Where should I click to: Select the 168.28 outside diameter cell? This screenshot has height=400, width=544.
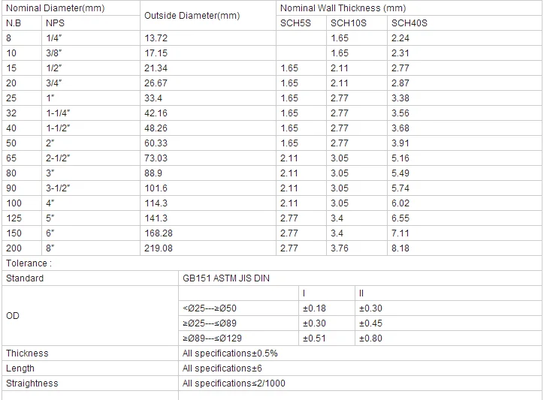(x=208, y=233)
